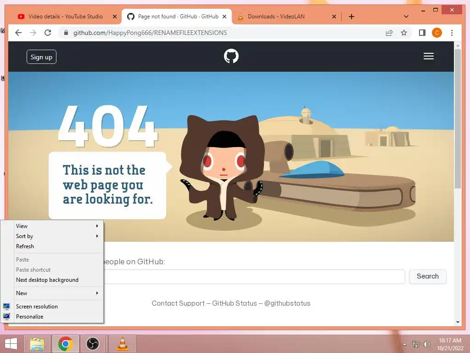This screenshot has width=470, height=353.
Task: Close the GitHub Page not found tab
Action: point(224,17)
